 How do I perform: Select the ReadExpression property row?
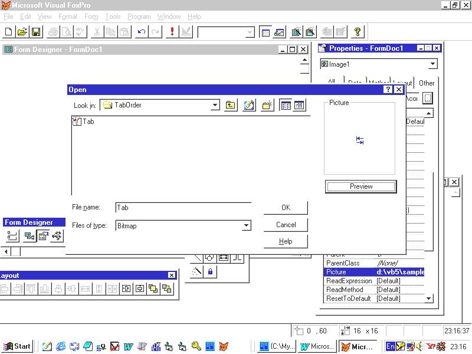coord(375,281)
